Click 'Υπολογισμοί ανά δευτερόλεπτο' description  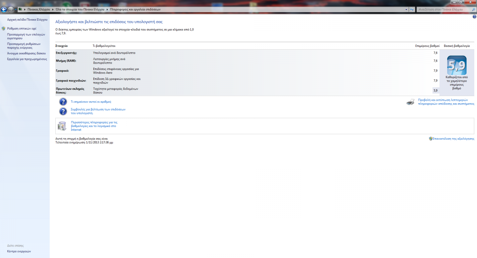(114, 52)
